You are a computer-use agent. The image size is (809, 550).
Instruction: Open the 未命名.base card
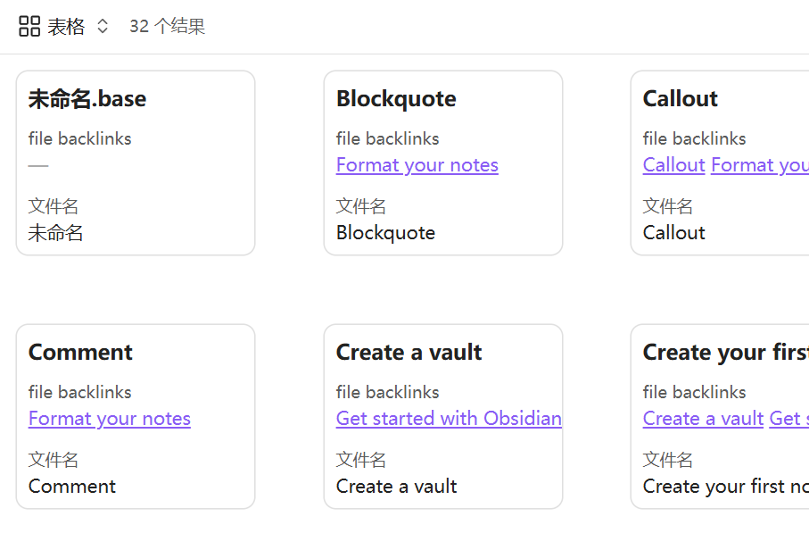coord(87,99)
